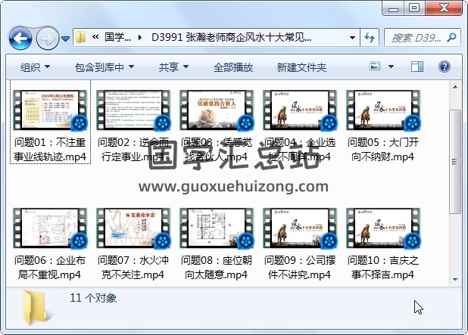Open the 包含到库中 menu
468x335 pixels.
(x=105, y=67)
